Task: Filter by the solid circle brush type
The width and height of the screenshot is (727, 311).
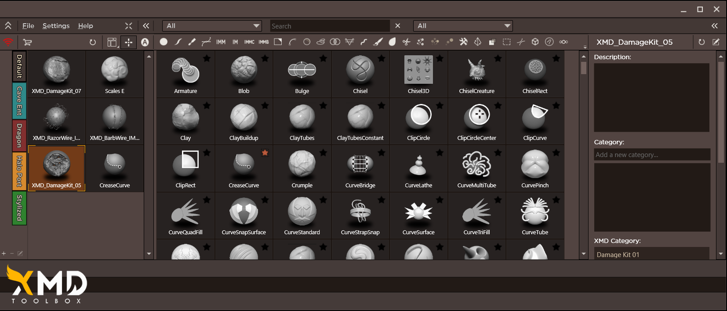Action: pyautogui.click(x=164, y=42)
